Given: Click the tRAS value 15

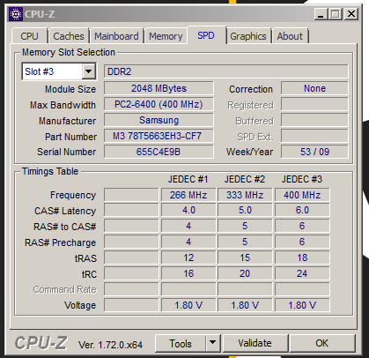Looking at the screenshot, I should click(x=245, y=257).
